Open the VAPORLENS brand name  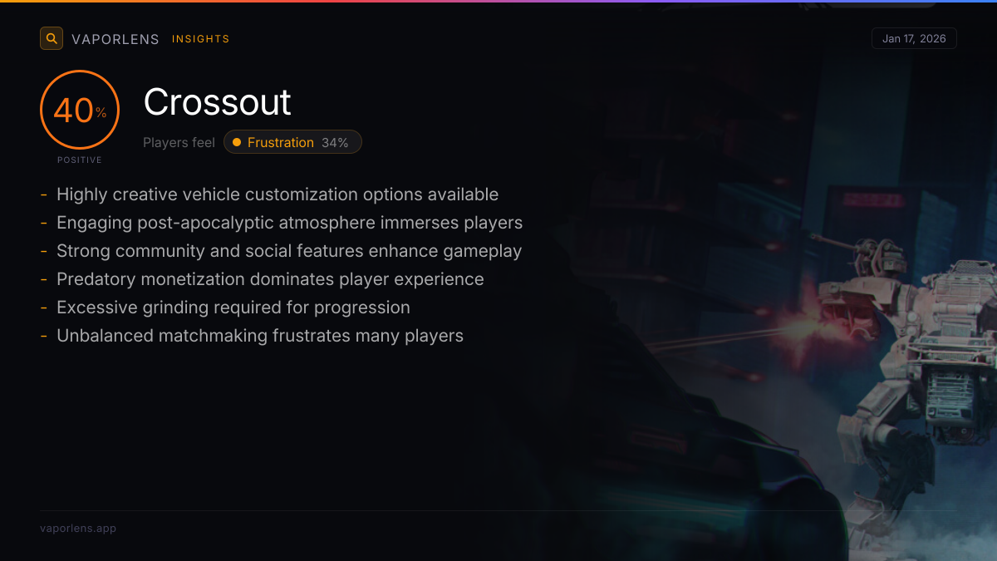click(x=115, y=39)
